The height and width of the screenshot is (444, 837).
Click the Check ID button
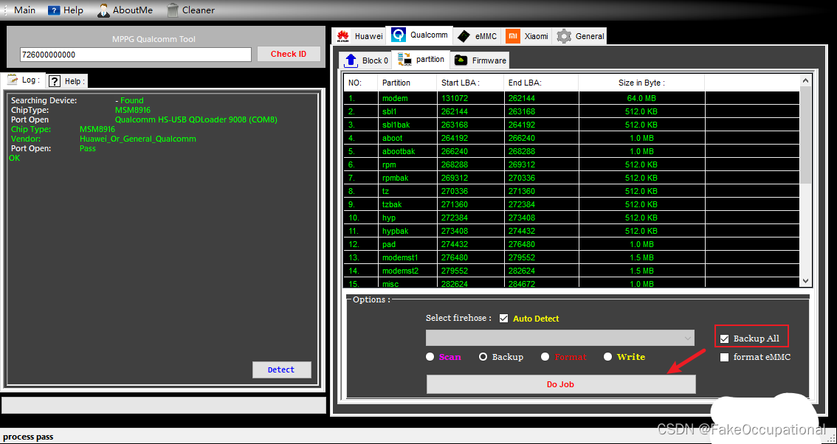pos(289,54)
